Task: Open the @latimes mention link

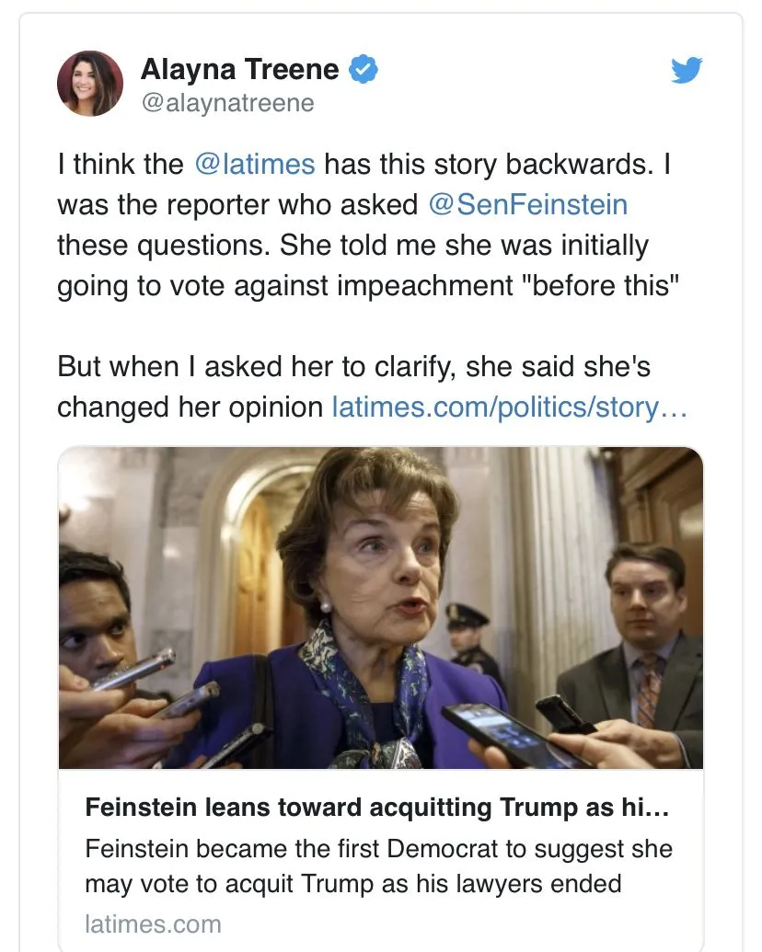Action: (x=255, y=165)
